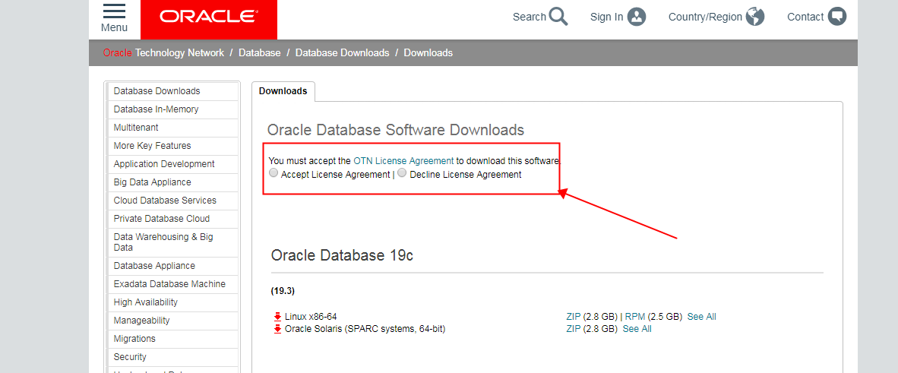Open Data Warehousing & Big Data item
Screen dimensions: 898x373
tap(173, 242)
